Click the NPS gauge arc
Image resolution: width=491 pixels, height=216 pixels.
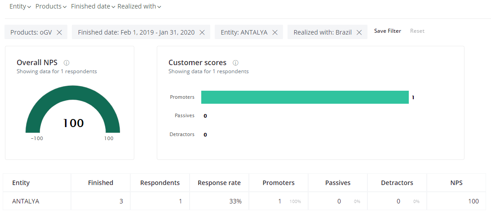(73, 93)
